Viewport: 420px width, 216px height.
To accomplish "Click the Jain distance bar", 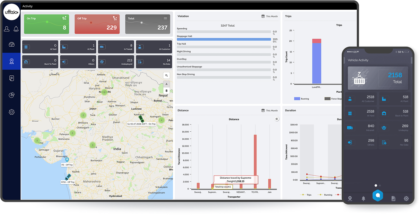I will click(x=270, y=184).
